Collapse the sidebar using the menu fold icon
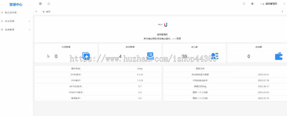287x116 pixels. [x=40, y=3]
